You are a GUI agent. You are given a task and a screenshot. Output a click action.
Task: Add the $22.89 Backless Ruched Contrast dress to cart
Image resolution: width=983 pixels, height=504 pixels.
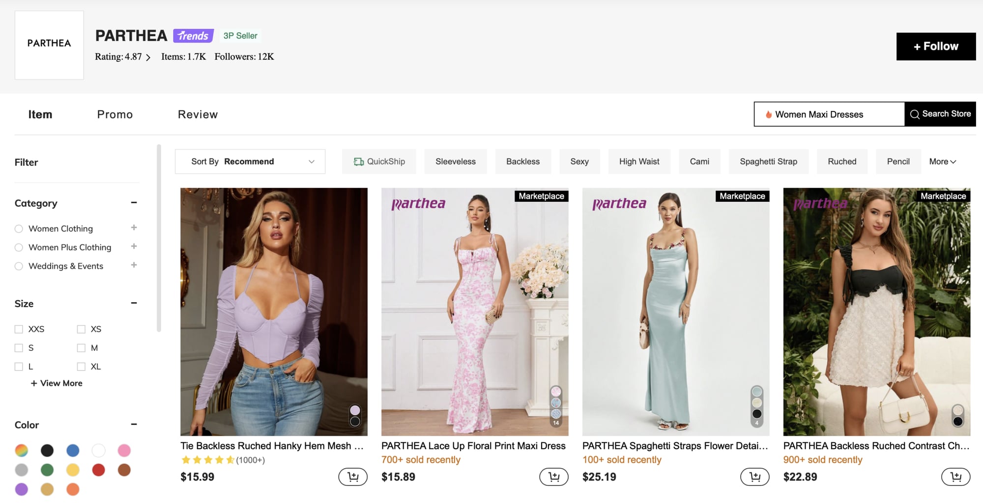click(x=956, y=477)
